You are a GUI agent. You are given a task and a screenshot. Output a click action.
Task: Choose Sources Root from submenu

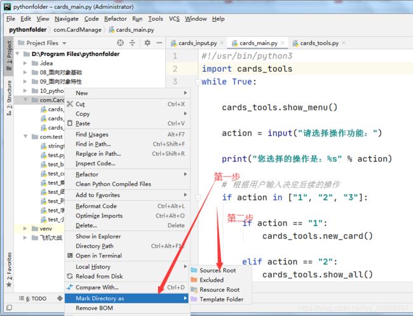220,270
